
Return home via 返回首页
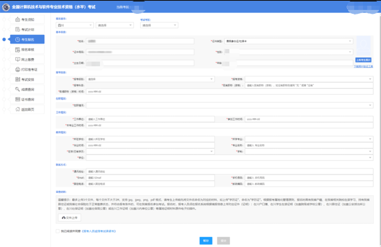pyautogui.click(x=28, y=110)
